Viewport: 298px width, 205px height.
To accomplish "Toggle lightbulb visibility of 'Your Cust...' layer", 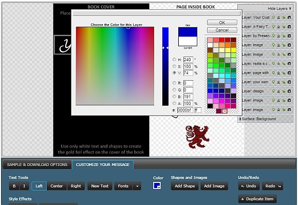I will point(273,17).
